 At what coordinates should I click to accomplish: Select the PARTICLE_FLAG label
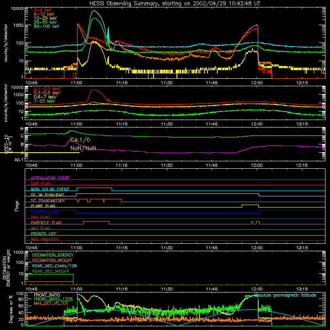click(x=46, y=222)
